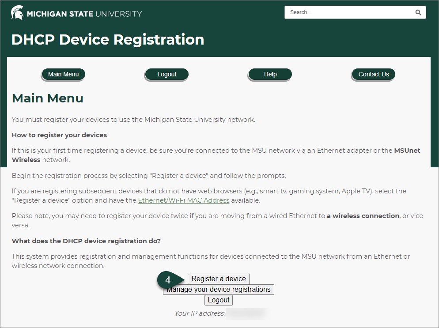Follow the Ethernet/Wi-Fi MAC Address link
This screenshot has height=328, width=439.
pos(184,200)
